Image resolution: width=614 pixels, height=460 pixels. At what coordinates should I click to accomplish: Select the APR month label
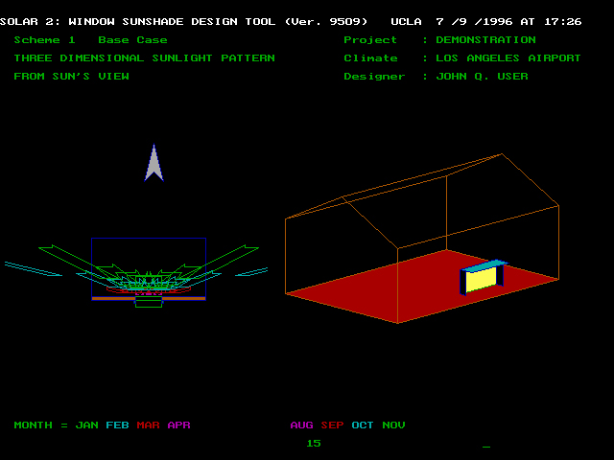pyautogui.click(x=179, y=425)
